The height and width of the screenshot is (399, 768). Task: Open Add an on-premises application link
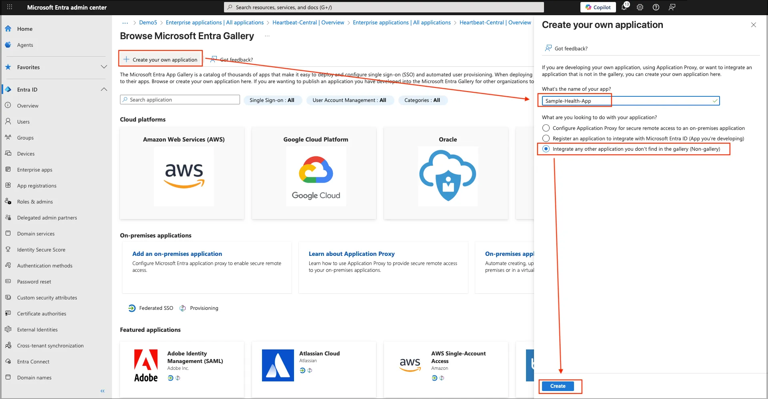pyautogui.click(x=177, y=254)
